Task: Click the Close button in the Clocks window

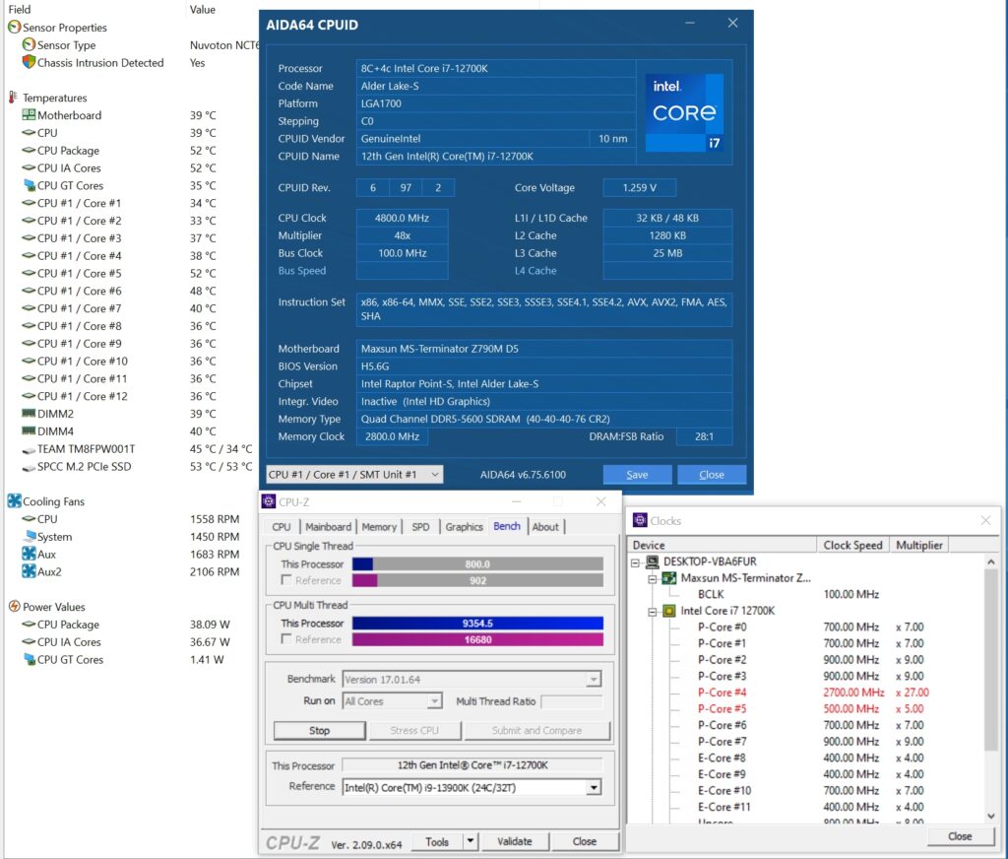Action: click(959, 835)
